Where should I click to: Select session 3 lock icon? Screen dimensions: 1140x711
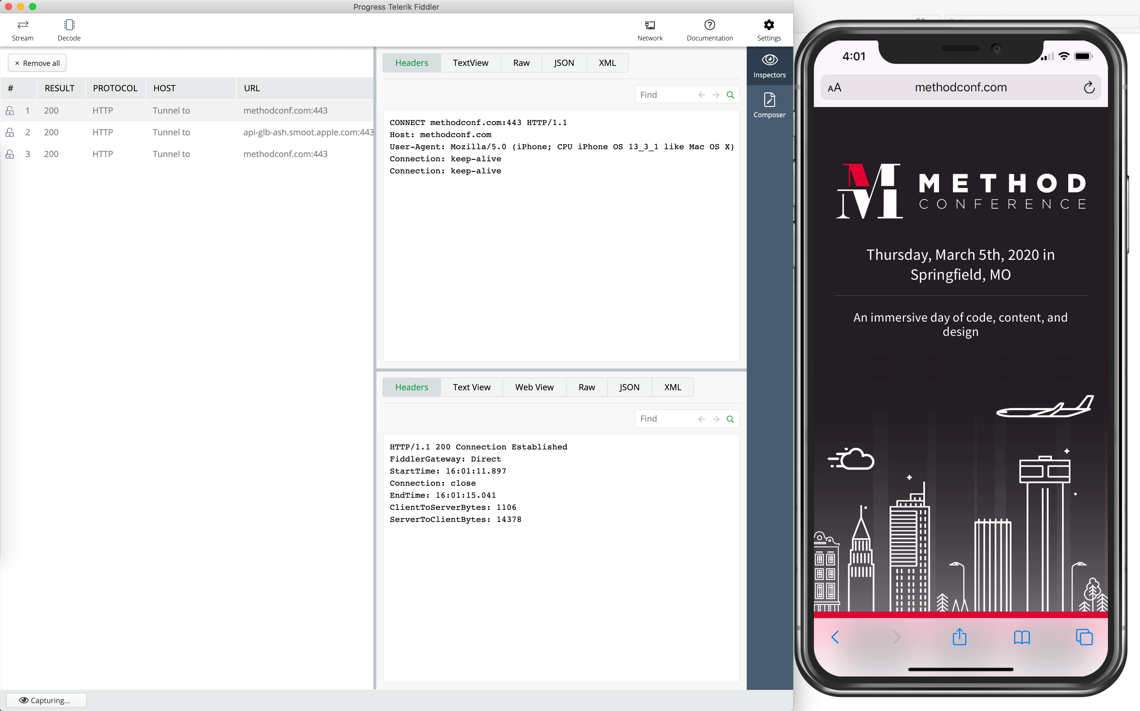9,154
